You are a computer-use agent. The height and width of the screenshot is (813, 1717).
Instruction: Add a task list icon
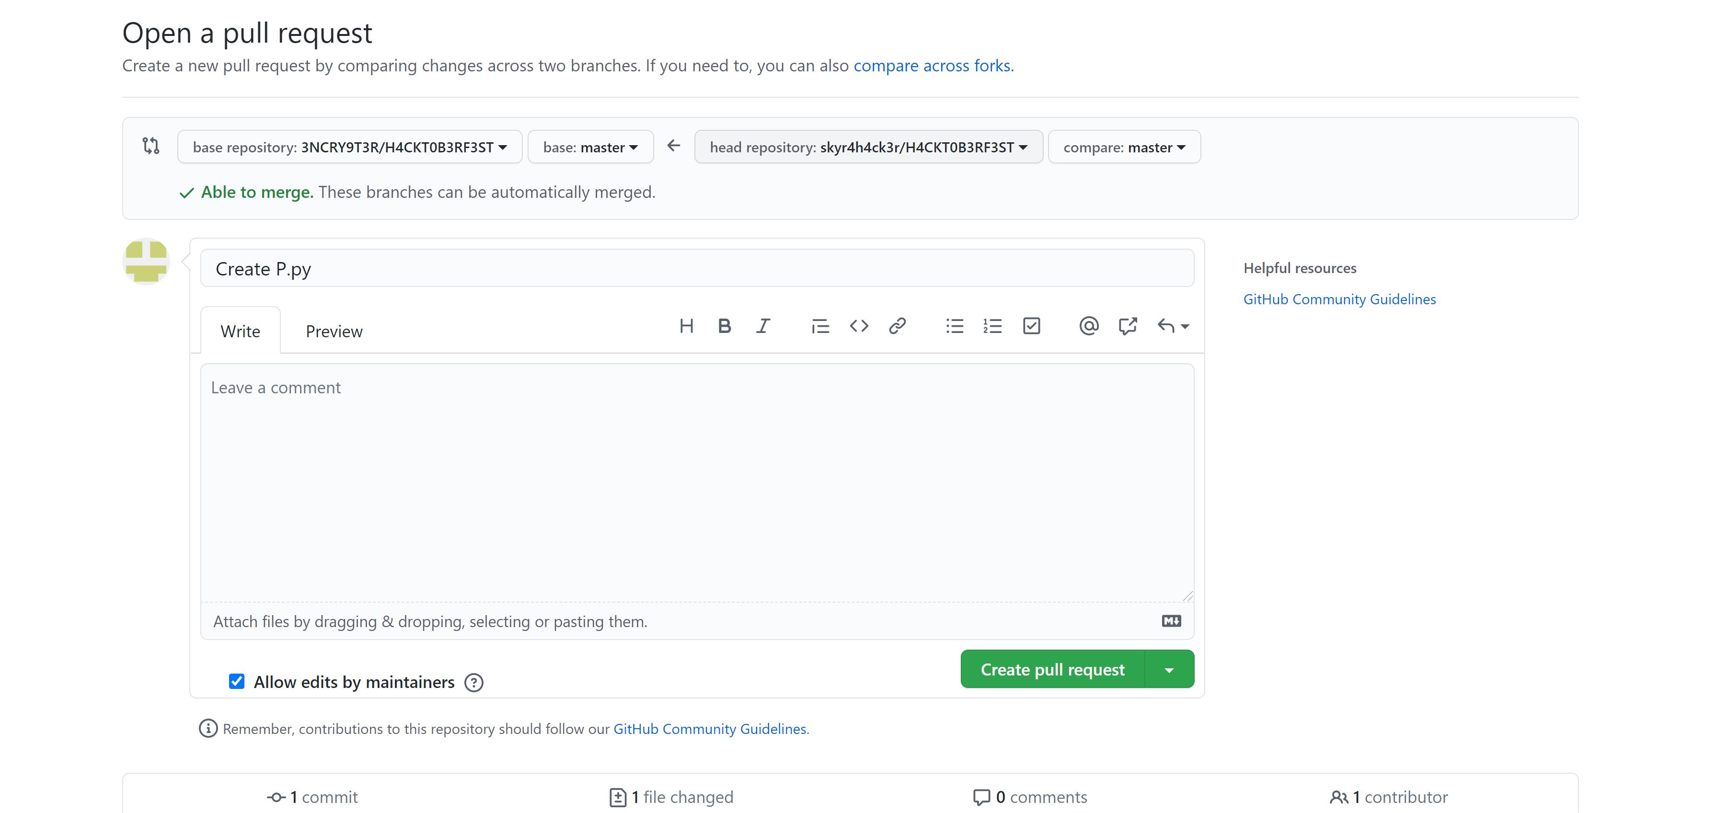(1031, 326)
